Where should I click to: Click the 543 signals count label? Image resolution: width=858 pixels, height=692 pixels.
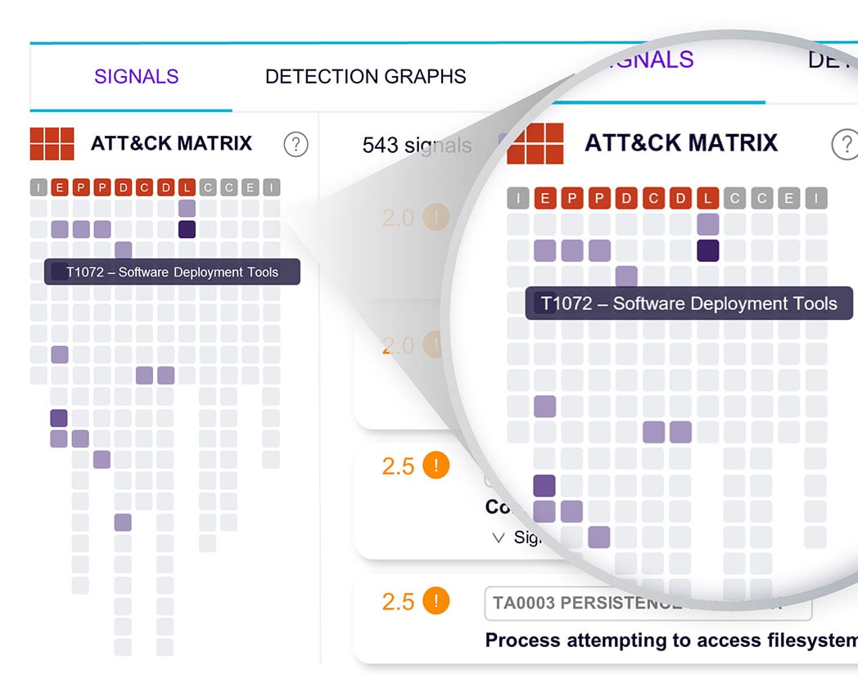(x=417, y=145)
